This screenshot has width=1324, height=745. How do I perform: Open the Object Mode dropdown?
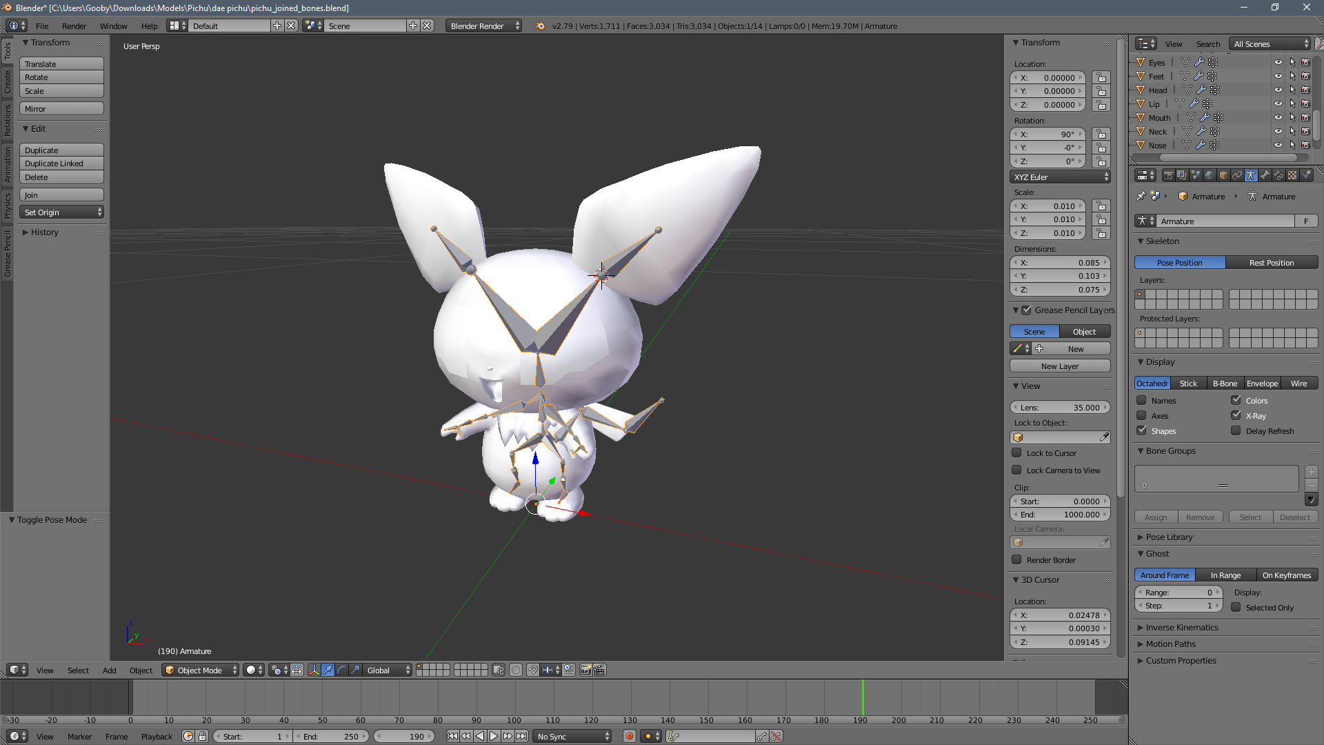point(201,670)
